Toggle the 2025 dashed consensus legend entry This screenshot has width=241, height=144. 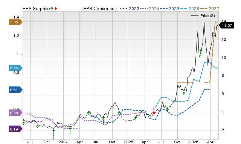point(169,9)
